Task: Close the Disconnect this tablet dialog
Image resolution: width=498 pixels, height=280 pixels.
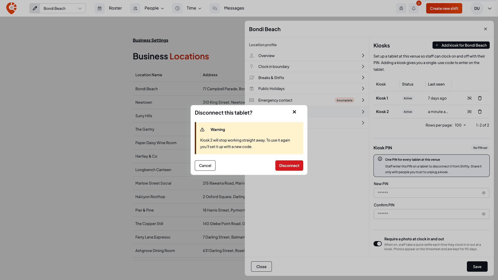Action: point(294,112)
